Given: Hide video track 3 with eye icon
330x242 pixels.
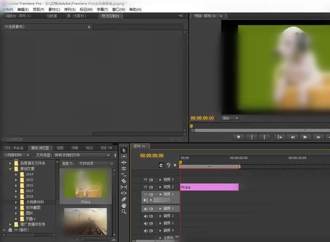Looking at the screenshot, I should (145, 180).
